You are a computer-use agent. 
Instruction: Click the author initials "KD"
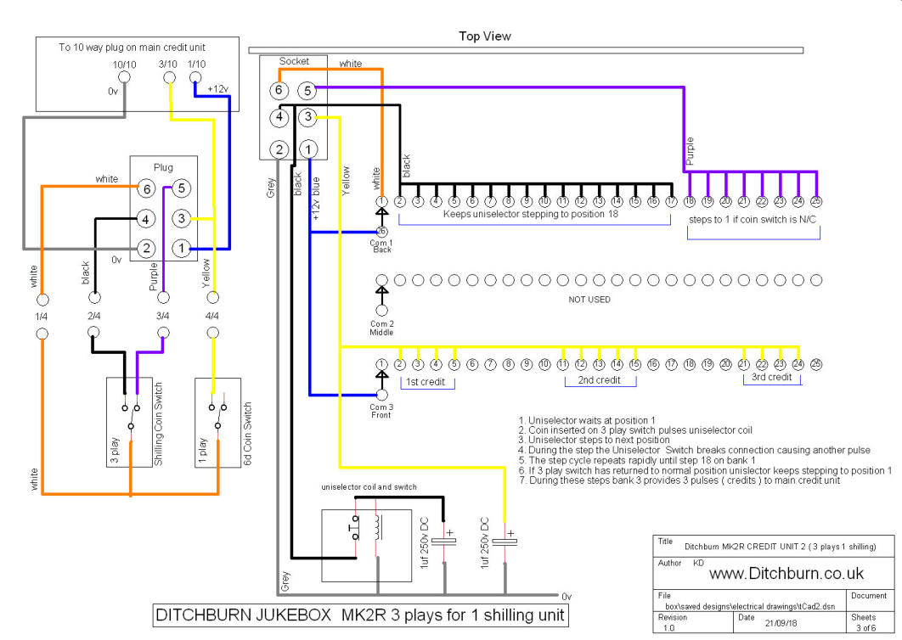tap(698, 563)
